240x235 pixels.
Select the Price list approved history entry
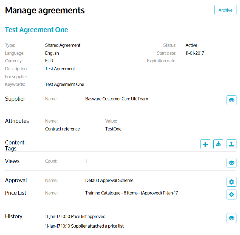tap(75, 217)
